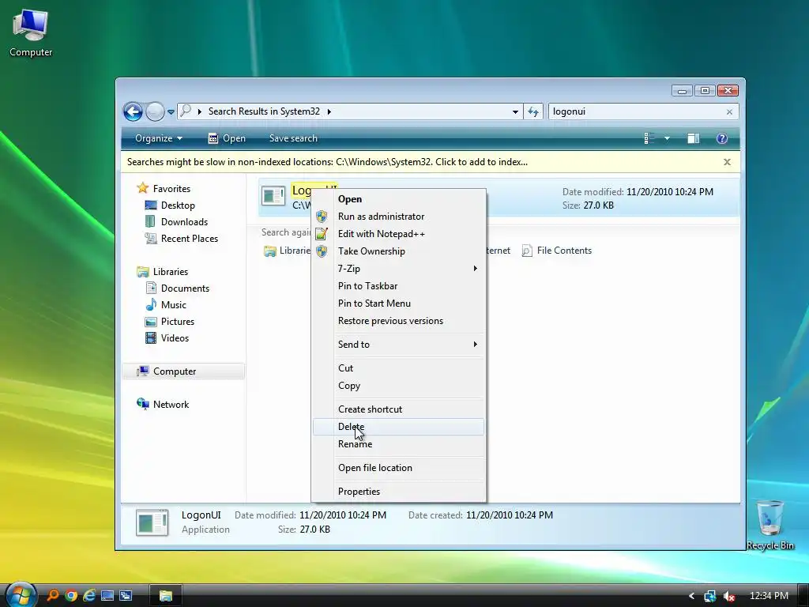Choose Properties from context menu

click(x=398, y=492)
